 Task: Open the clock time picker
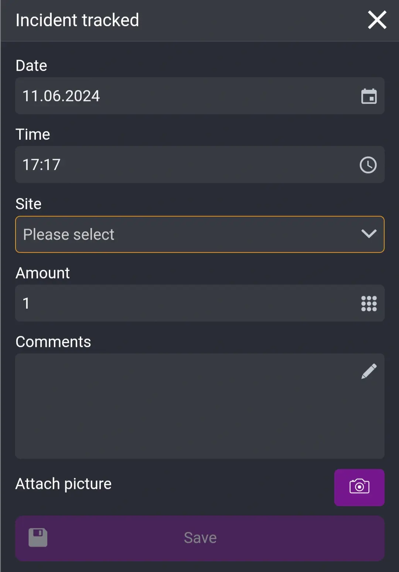pos(368,165)
